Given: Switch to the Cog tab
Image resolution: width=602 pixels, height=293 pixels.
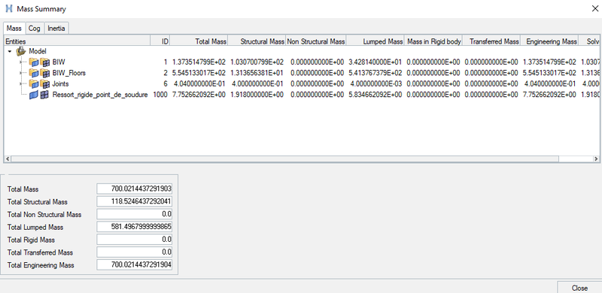Looking at the screenshot, I should pos(35,29).
